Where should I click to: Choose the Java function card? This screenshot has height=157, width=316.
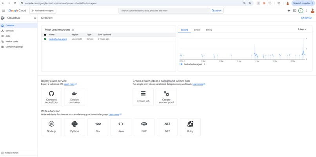point(121,127)
